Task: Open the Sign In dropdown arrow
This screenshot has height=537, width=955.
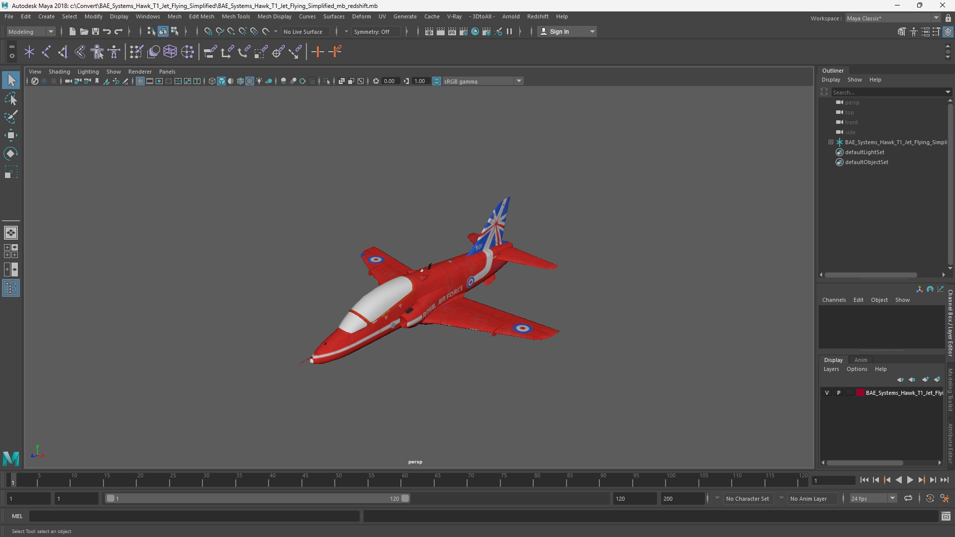Action: [x=592, y=31]
